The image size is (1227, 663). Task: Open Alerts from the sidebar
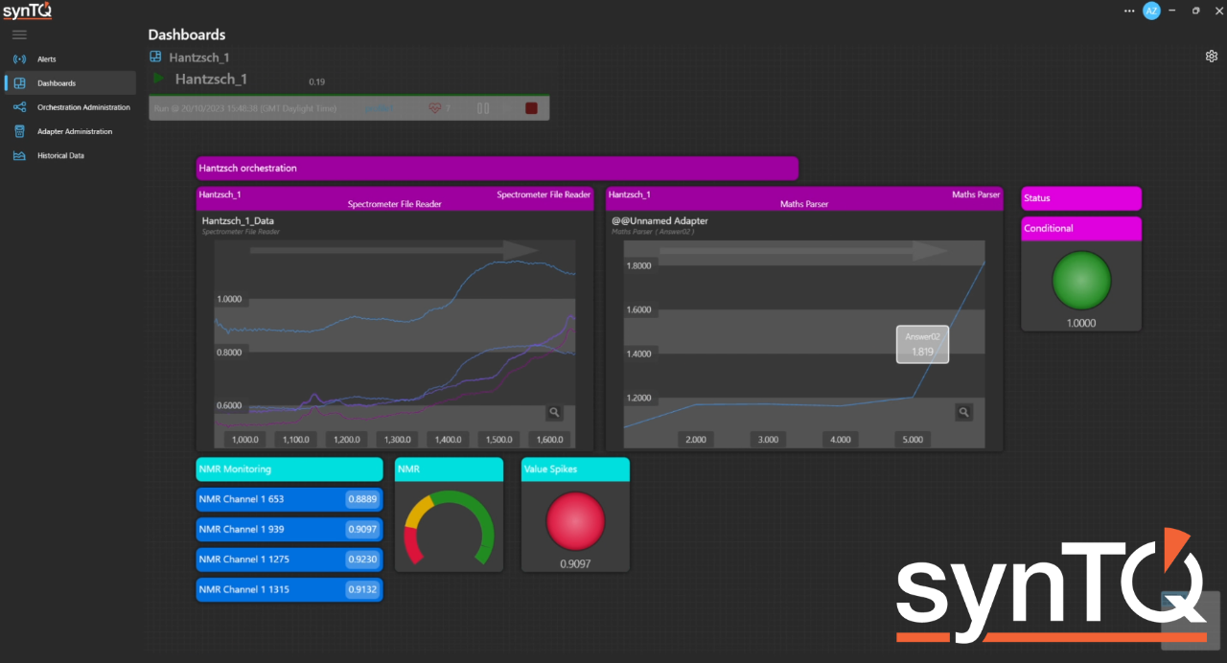click(x=46, y=59)
